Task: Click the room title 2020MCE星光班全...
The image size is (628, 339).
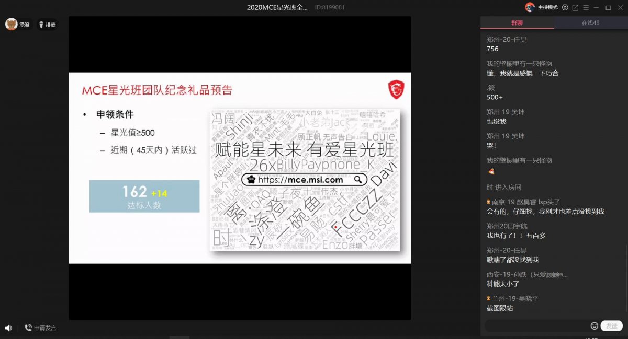Action: (277, 7)
